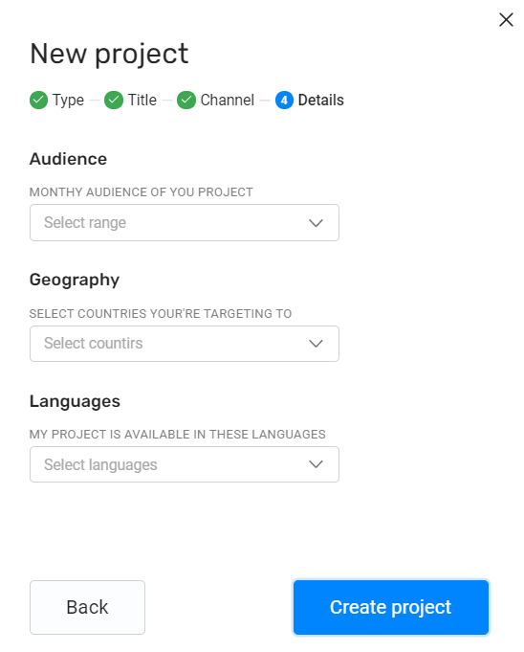This screenshot has height=652, width=524.
Task: Go to the Title step label
Action: (x=142, y=101)
